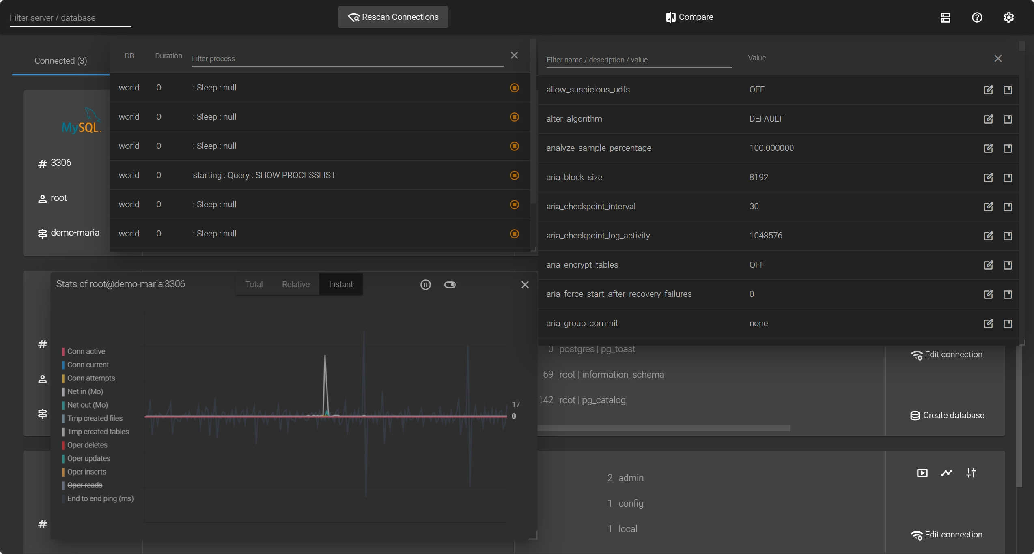Open the help question mark icon

977,17
